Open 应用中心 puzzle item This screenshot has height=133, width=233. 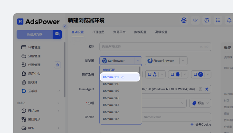tap(31, 74)
